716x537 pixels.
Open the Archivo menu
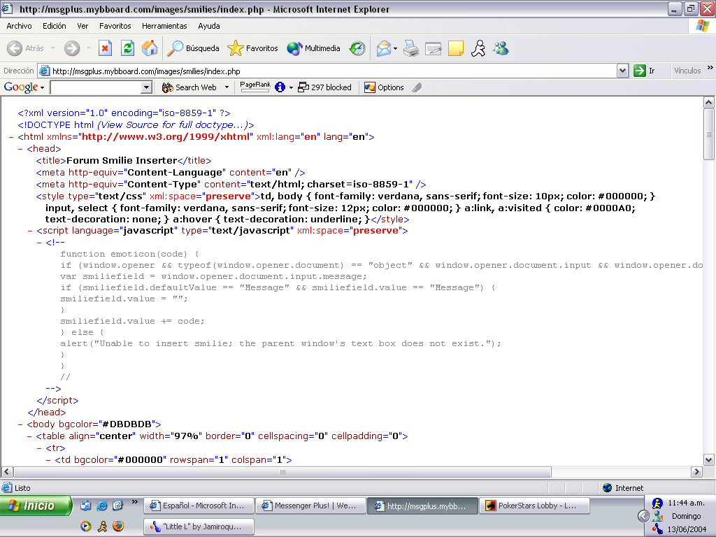click(19, 26)
